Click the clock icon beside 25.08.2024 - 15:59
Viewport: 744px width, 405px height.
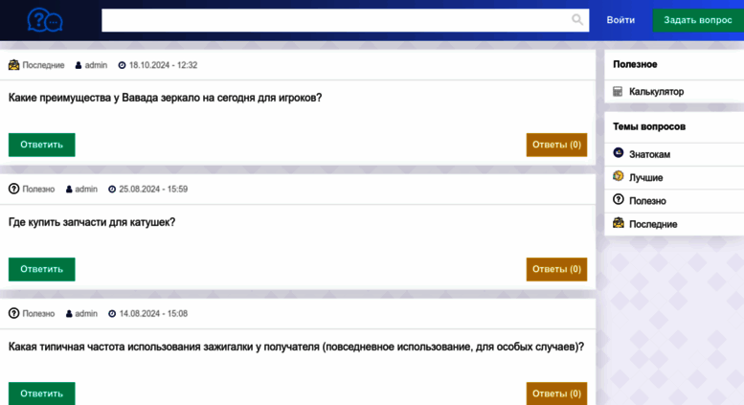pyautogui.click(x=112, y=190)
